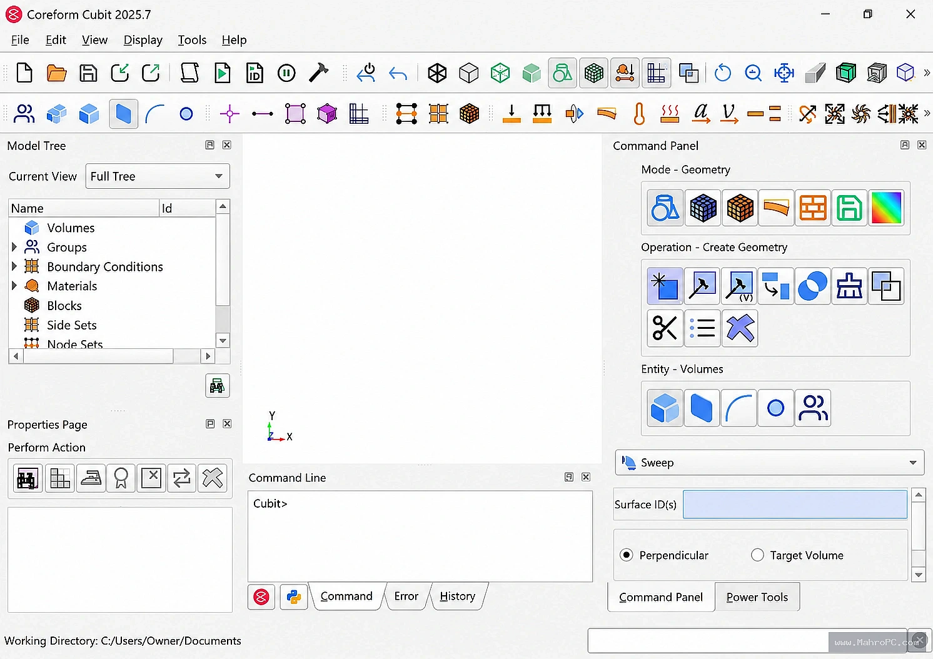933x659 pixels.
Task: Click into the Surface ID(s) input field
Action: coord(795,505)
